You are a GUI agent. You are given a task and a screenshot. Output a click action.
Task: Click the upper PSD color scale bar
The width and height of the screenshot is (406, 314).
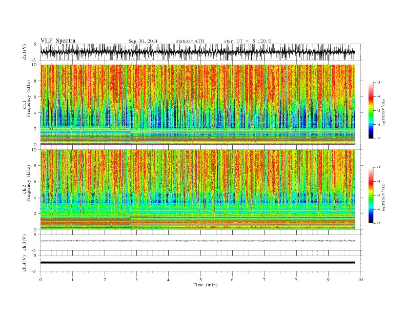click(371, 110)
